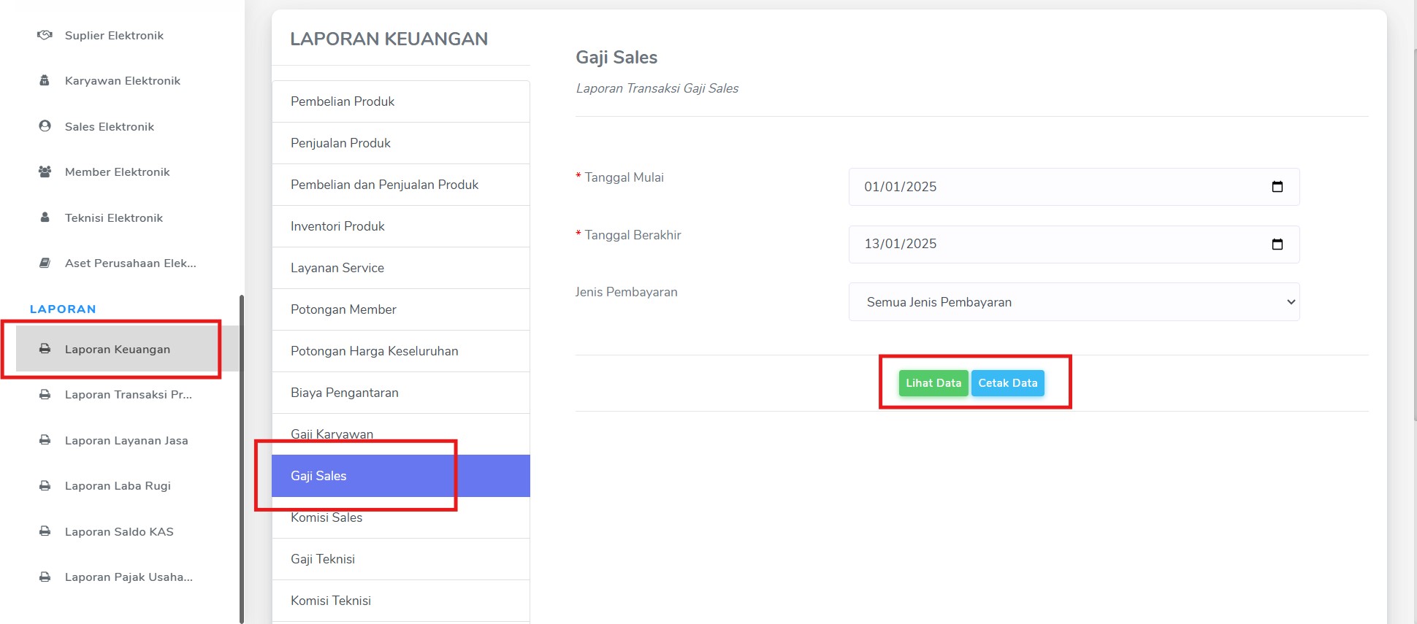Open Laporan Saldo KAS report
The image size is (1417, 624).
tap(118, 531)
